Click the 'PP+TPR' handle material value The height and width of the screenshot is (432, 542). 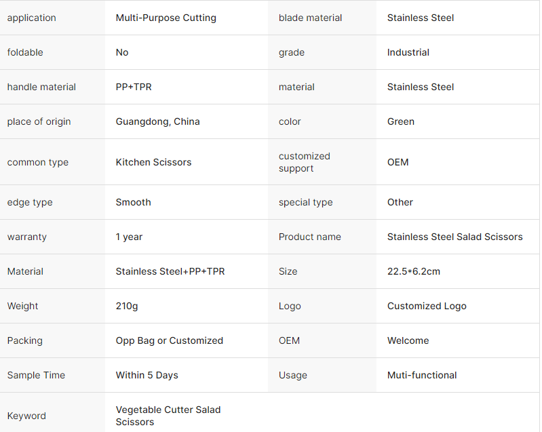[x=134, y=87]
